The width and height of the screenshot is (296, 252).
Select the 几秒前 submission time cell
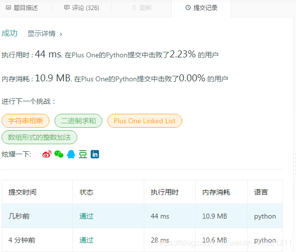pos(37,216)
